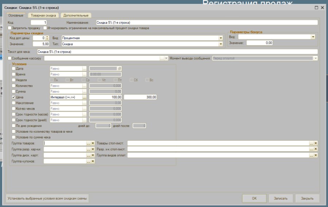Open ellipsis selector for Количество comparison
Screen dimensions: 328x207
[84, 86]
